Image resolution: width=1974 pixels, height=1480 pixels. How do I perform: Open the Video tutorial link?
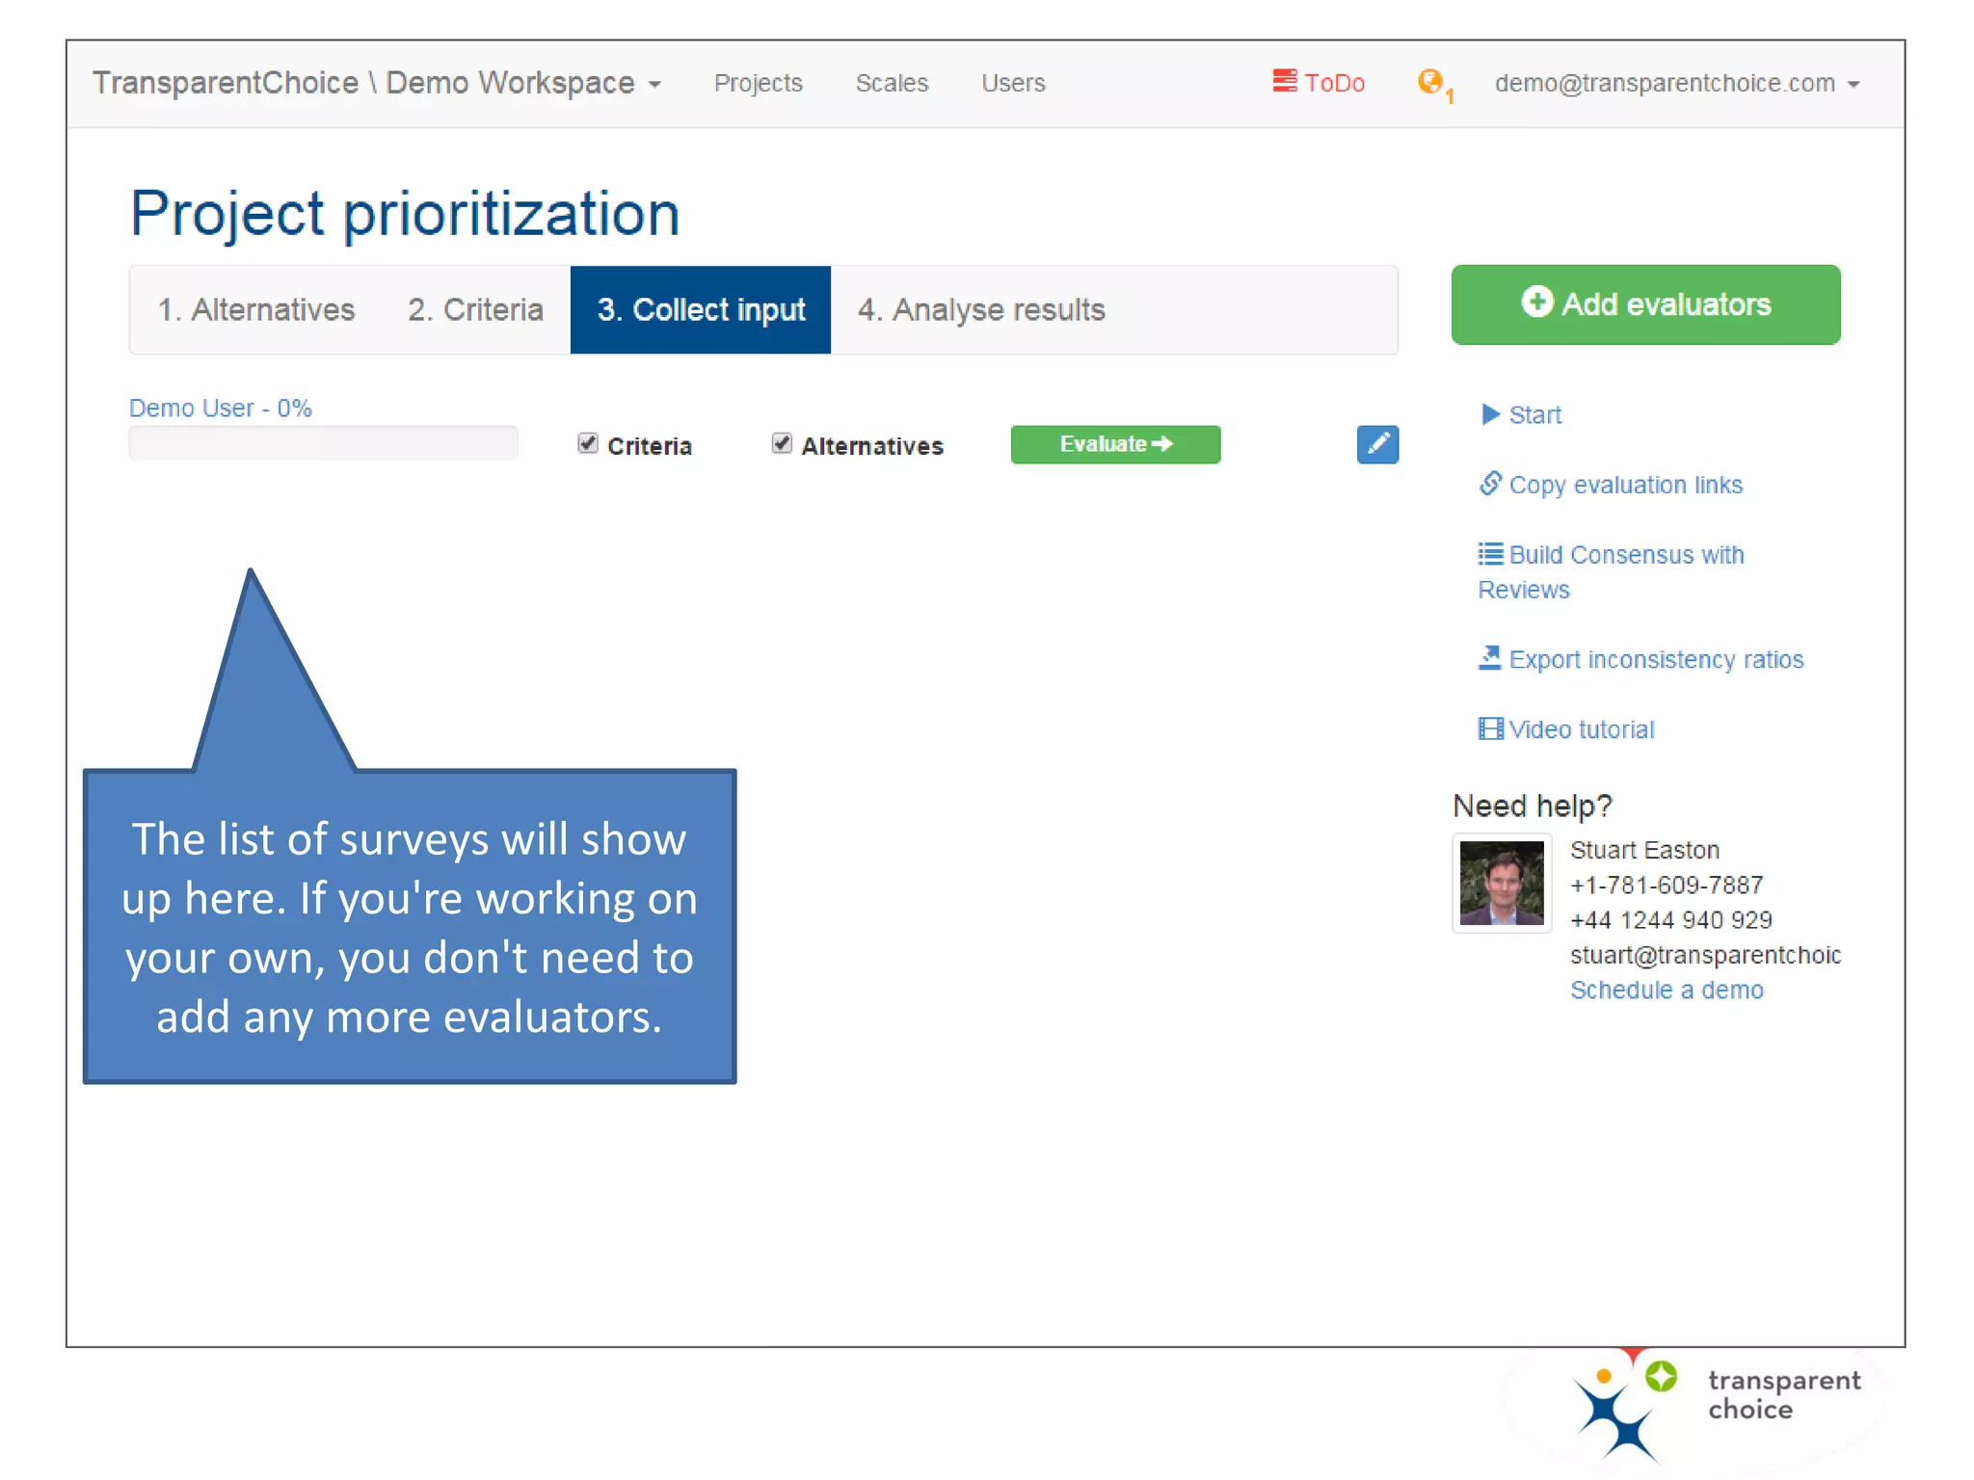point(1581,729)
